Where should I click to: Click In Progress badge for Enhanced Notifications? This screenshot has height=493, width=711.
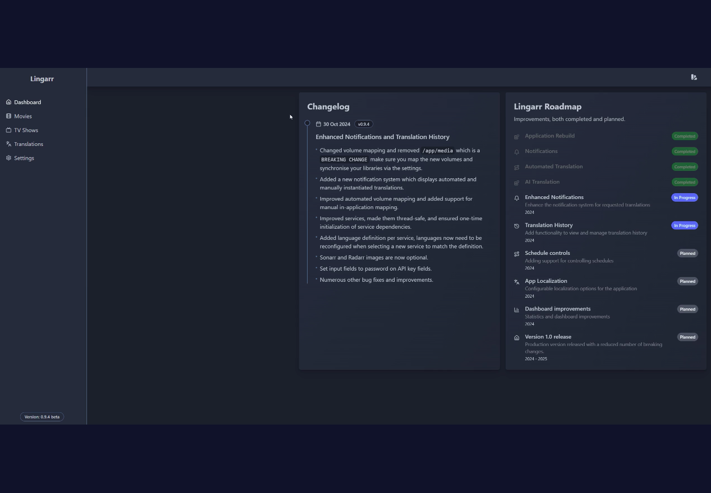684,197
